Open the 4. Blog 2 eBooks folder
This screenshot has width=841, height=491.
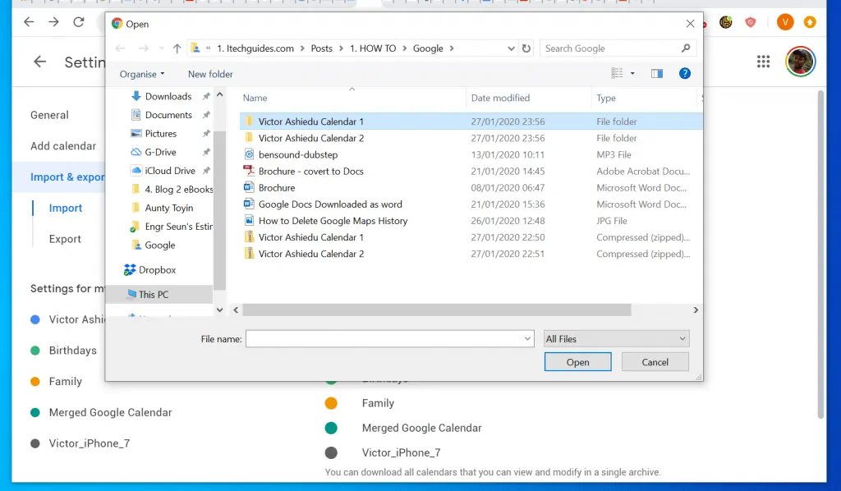(172, 189)
